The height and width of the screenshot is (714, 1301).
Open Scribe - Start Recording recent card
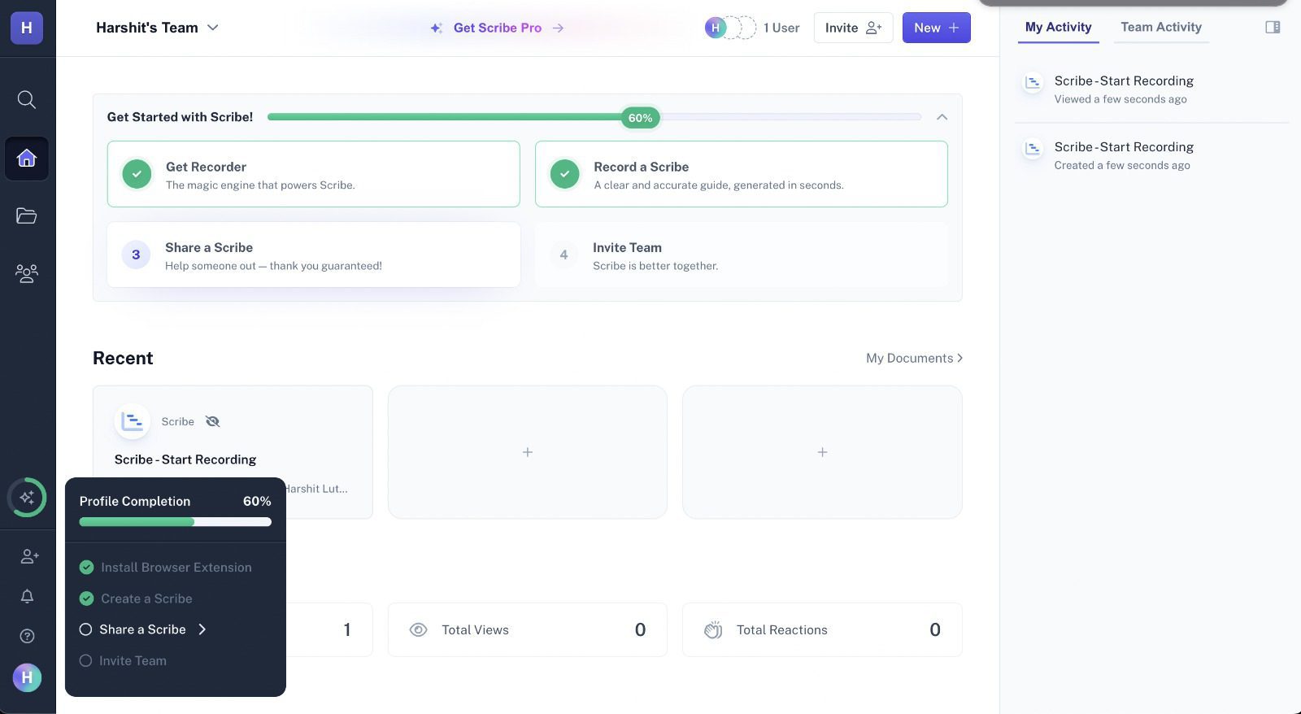click(233, 451)
